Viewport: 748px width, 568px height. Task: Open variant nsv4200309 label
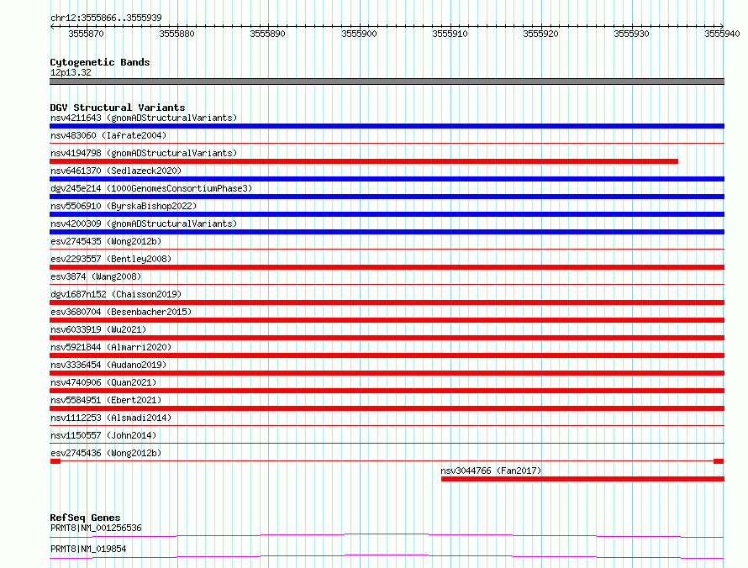(144, 224)
